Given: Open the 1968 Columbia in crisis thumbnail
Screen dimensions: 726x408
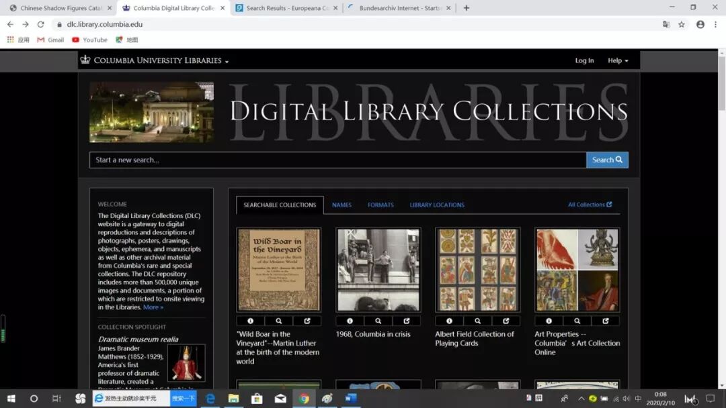Looking at the screenshot, I should 378,270.
